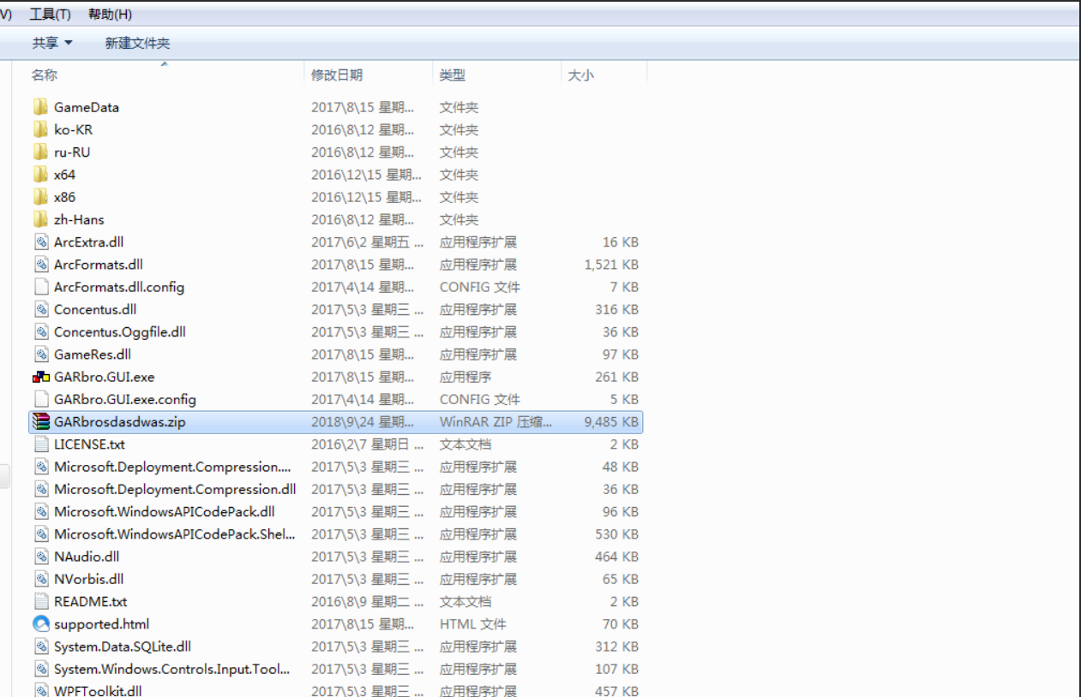The width and height of the screenshot is (1081, 697).
Task: Click the System.Data.SQLite.dll icon
Action: pos(41,646)
